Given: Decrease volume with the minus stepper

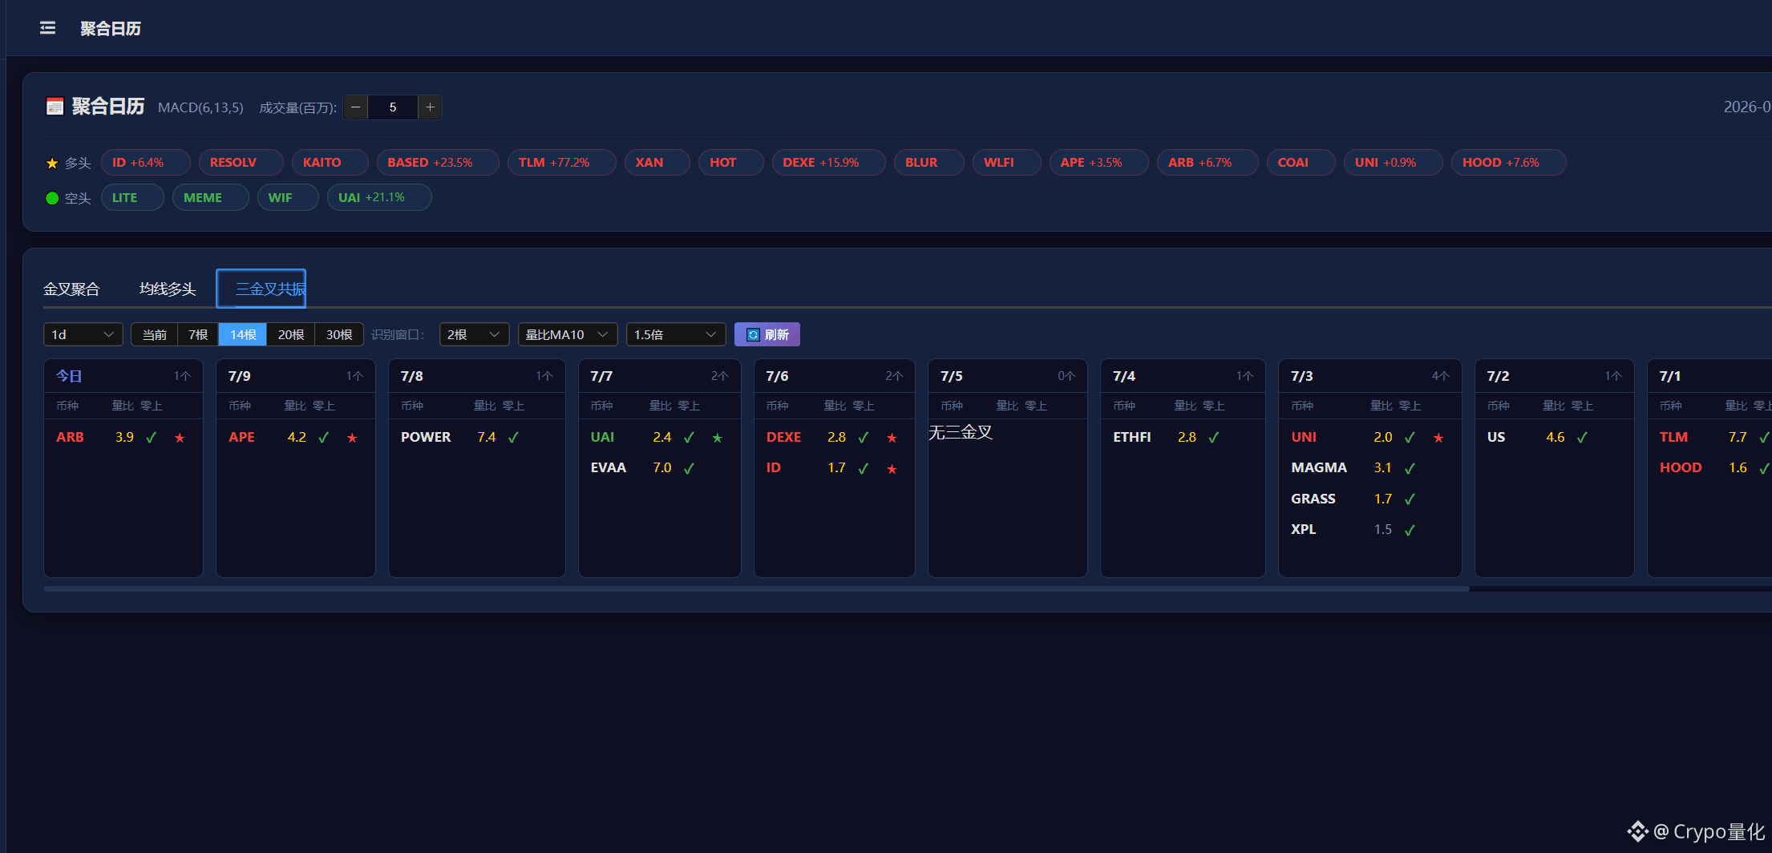Looking at the screenshot, I should [x=355, y=107].
